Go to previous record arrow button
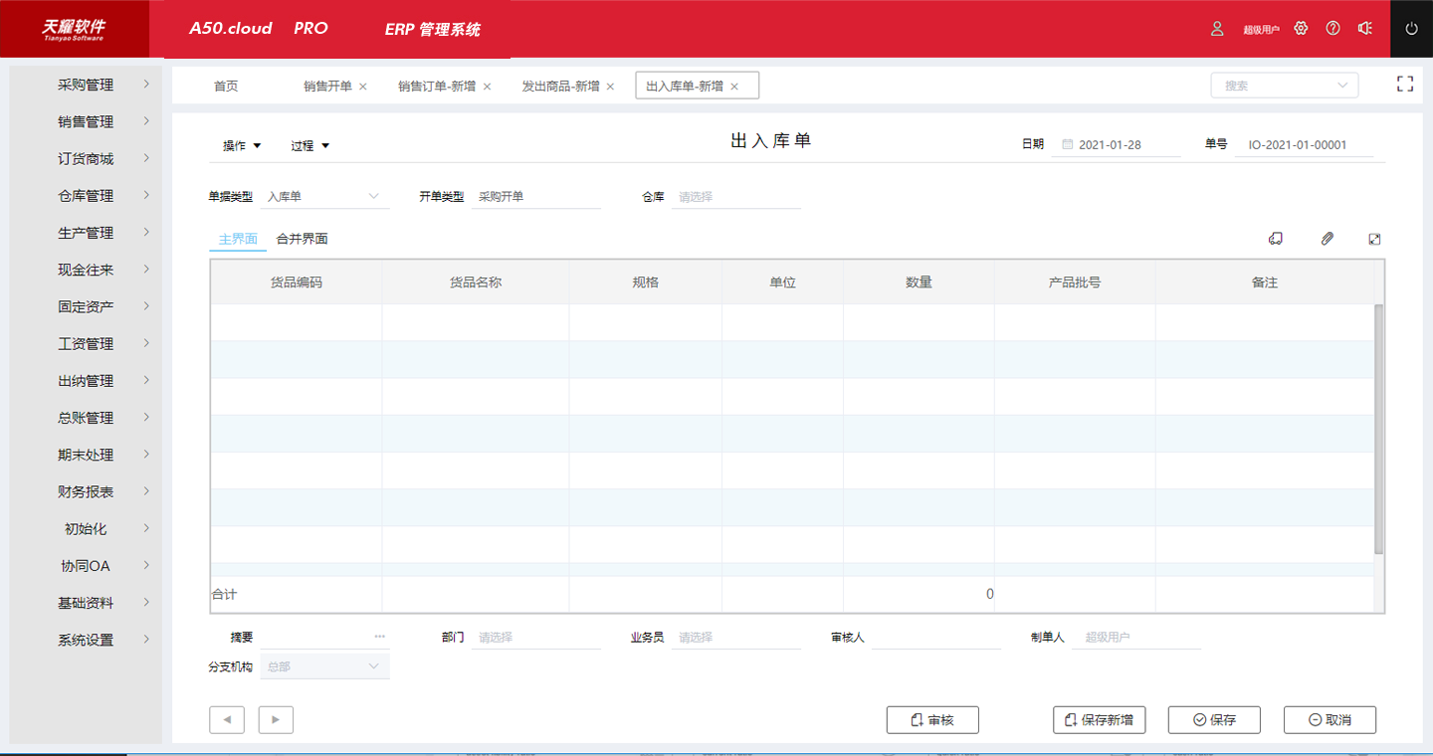Viewport: 1433px width, 756px height. click(x=227, y=720)
